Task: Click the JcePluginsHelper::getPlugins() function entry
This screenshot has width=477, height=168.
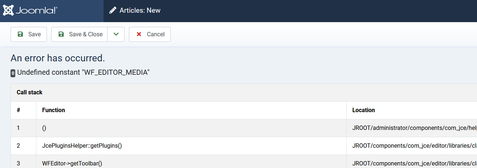Action: (x=82, y=146)
